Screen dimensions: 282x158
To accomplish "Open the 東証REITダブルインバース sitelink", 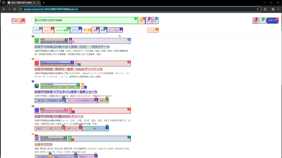I will 64,157.
